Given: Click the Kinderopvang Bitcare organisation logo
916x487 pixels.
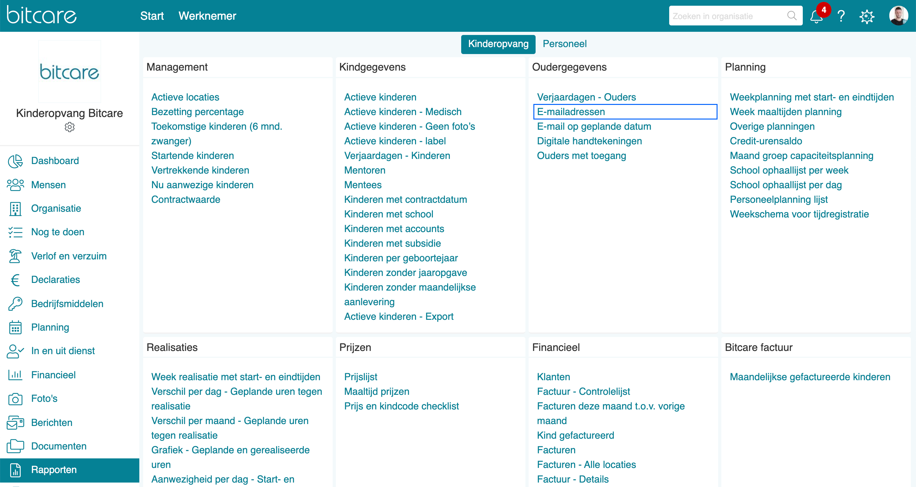Looking at the screenshot, I should 70,72.
